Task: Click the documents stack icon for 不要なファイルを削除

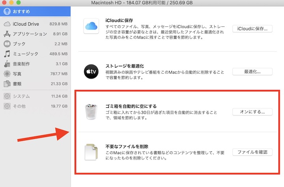Action: [x=91, y=152]
